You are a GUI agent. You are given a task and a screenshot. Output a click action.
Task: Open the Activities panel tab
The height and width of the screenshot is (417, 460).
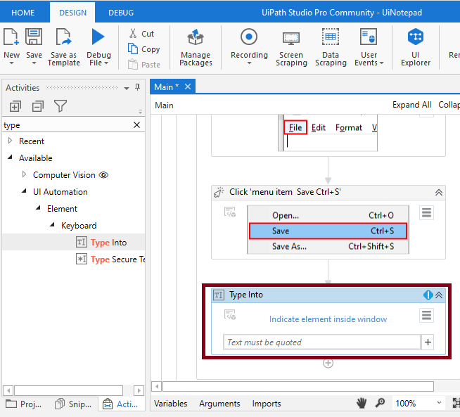pos(120,404)
